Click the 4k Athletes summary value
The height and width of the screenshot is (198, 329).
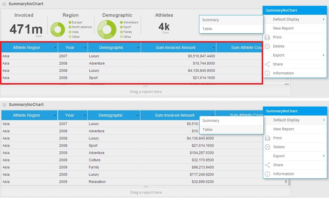164,27
